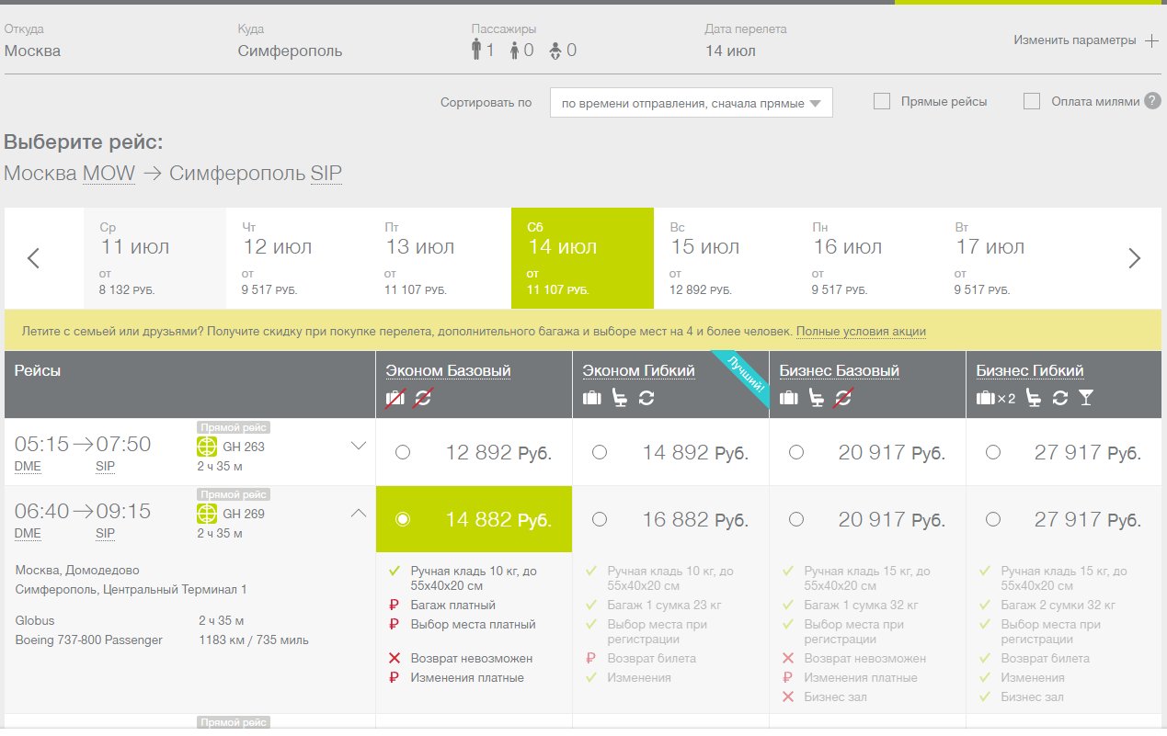
Task: Click the GH 263 airline logo icon
Action: tap(207, 447)
